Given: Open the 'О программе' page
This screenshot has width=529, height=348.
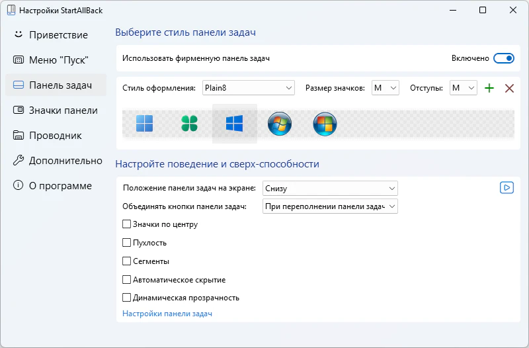Looking at the screenshot, I should [x=60, y=186].
